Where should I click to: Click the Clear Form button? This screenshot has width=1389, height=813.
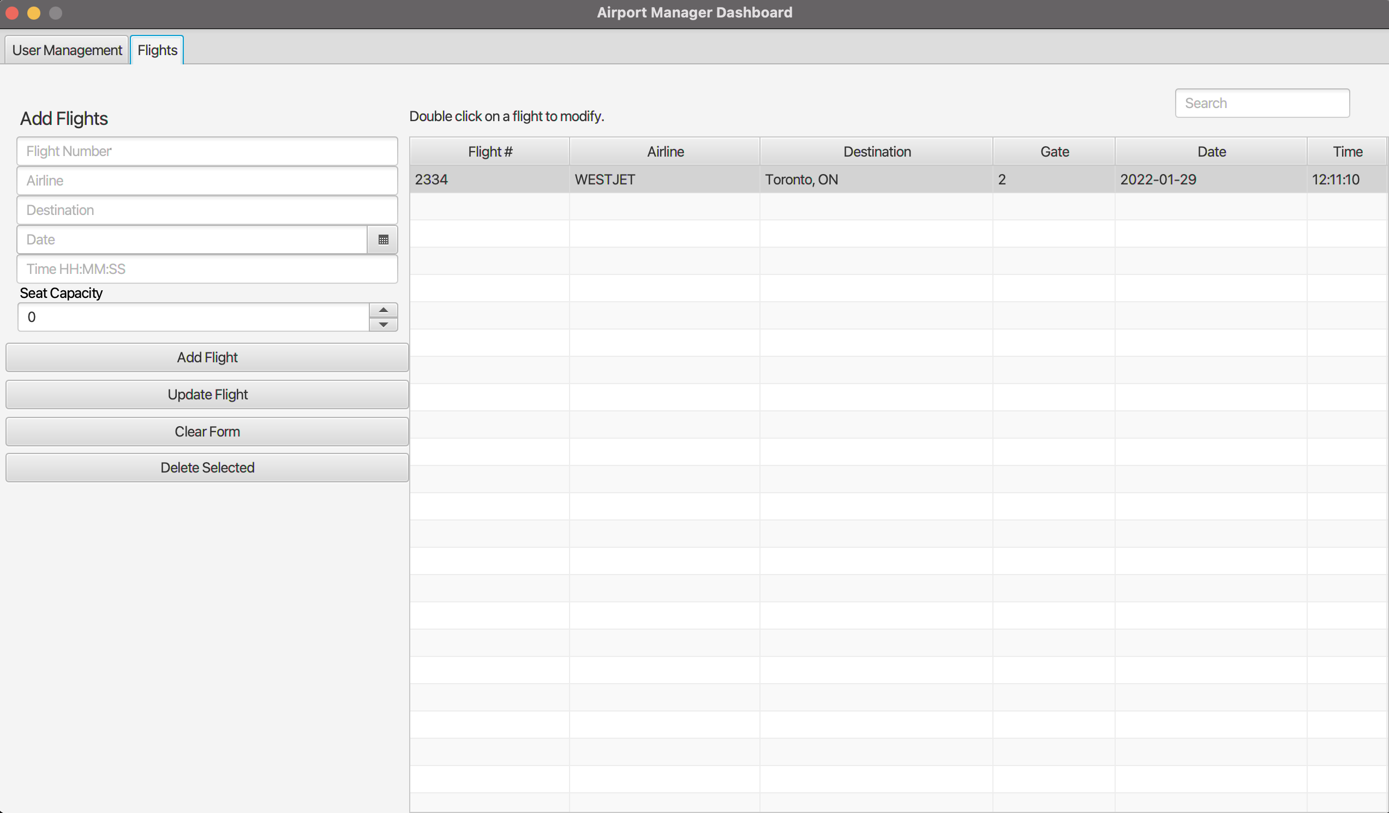(x=207, y=431)
